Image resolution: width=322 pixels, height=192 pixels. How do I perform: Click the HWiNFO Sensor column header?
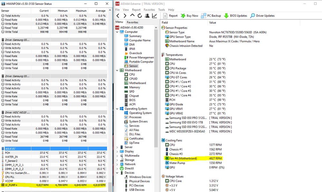click(x=15, y=11)
